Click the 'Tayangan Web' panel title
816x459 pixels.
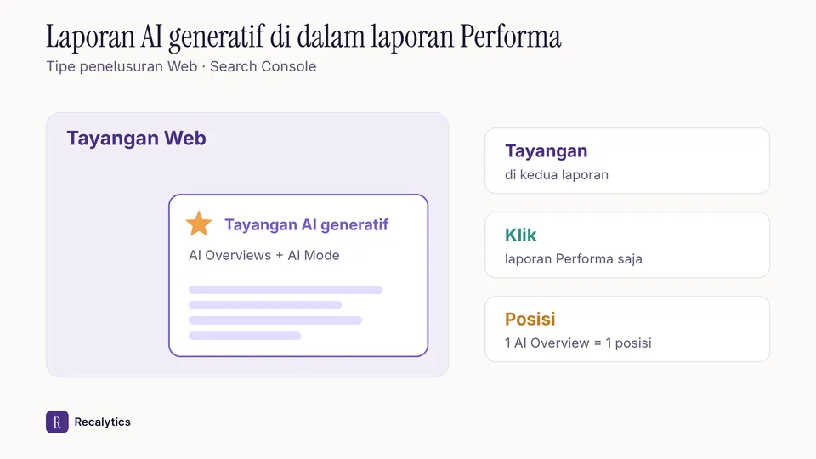(x=136, y=139)
